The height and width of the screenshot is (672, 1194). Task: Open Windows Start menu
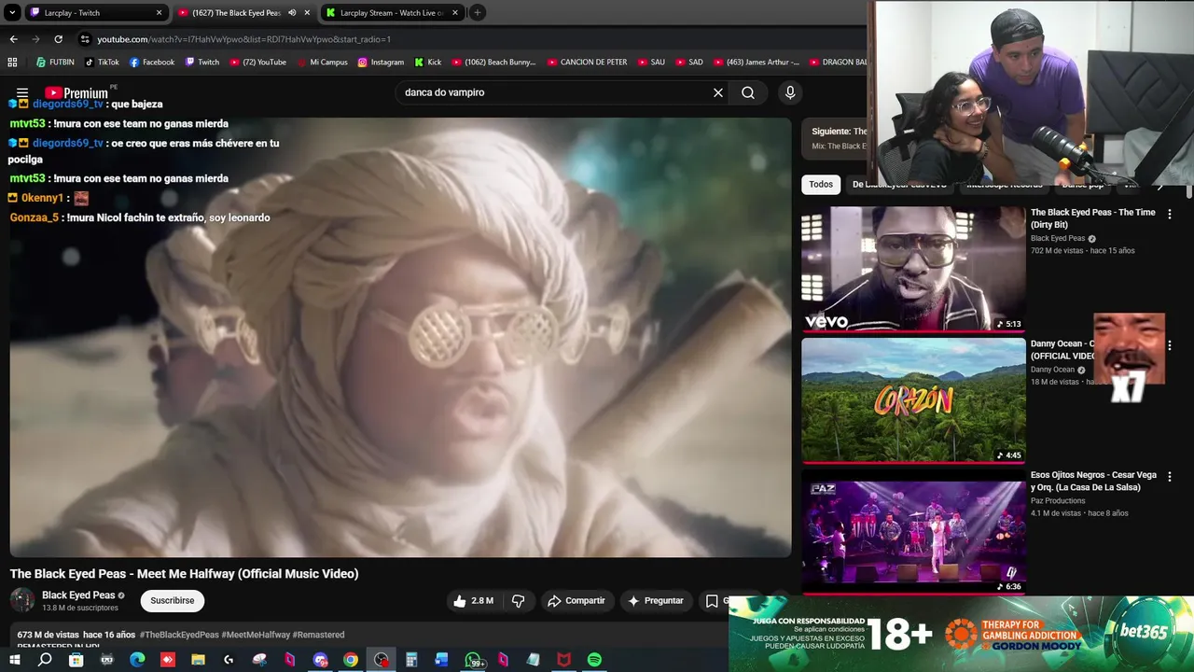click(14, 660)
